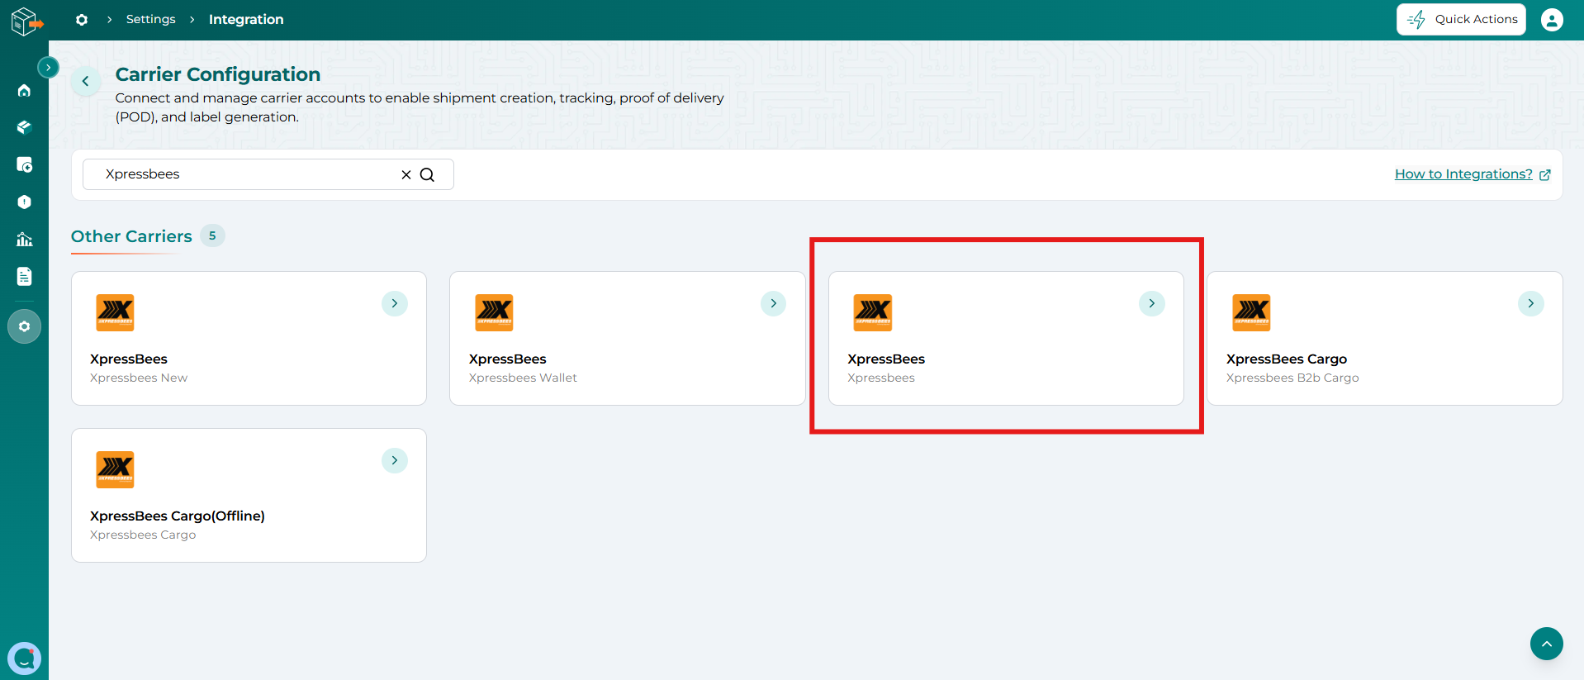Image resolution: width=1584 pixels, height=680 pixels.
Task: Click the 'XpressBees Cargo' card title
Action: pyautogui.click(x=1286, y=359)
